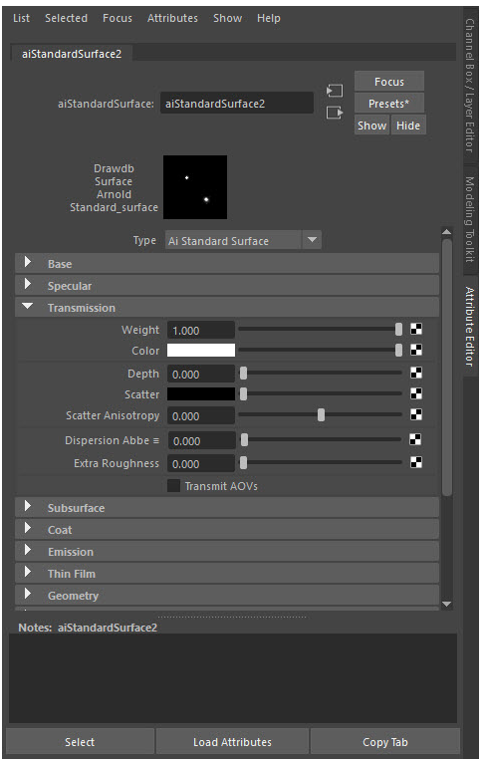The width and height of the screenshot is (484, 761).
Task: Open the List menu
Action: (x=21, y=18)
